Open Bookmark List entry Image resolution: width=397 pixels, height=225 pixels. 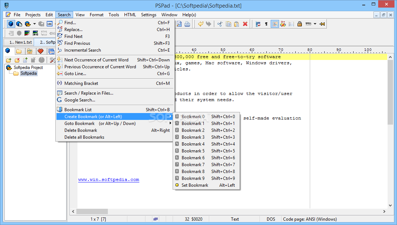[x=114, y=109]
